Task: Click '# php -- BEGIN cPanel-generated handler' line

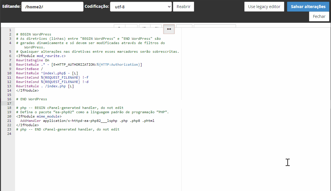Action: (x=70, y=108)
